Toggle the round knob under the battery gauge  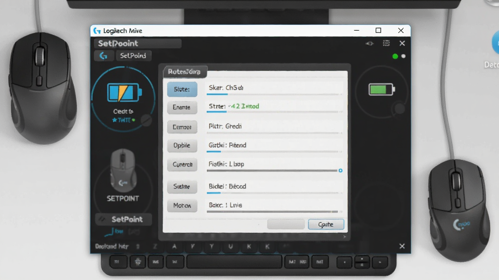click(x=400, y=109)
